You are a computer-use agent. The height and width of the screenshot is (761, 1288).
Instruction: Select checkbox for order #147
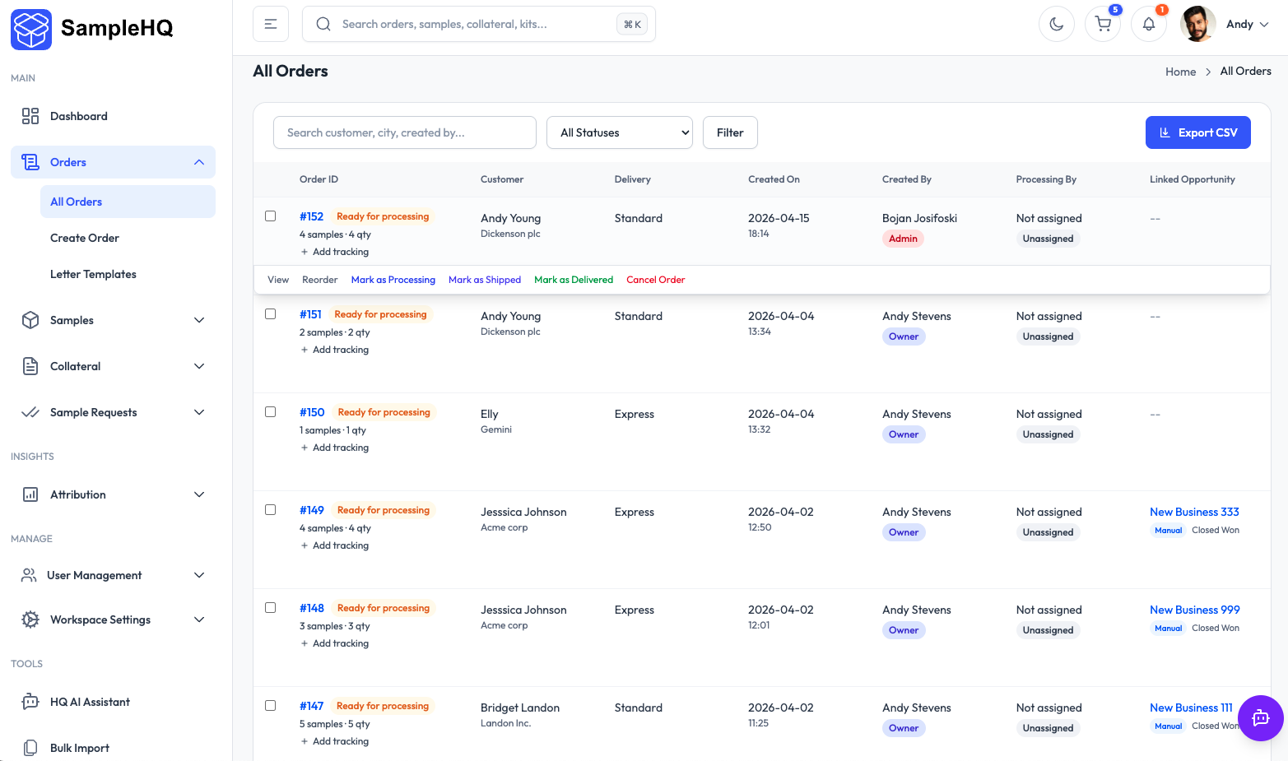(270, 706)
